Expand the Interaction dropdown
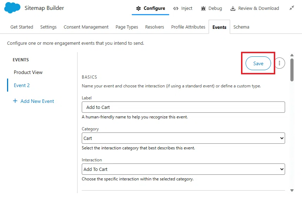The image size is (302, 204). coord(183,169)
